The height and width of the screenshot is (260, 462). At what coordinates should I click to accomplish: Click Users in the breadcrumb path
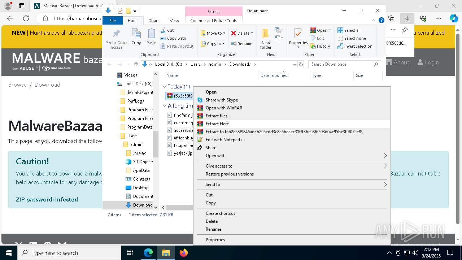click(195, 64)
